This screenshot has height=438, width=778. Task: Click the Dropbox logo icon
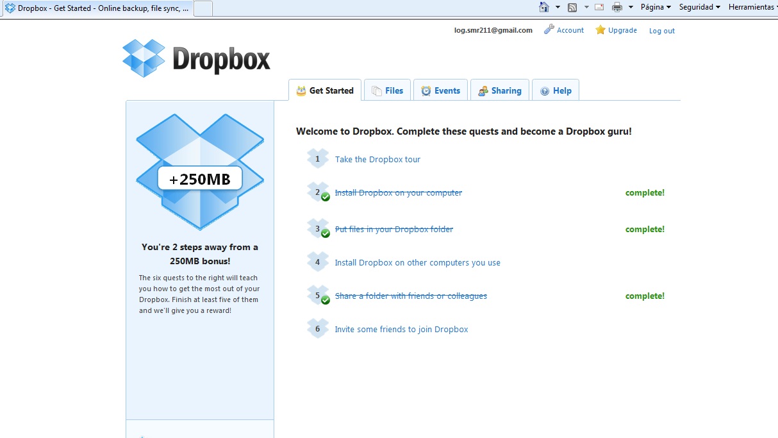[142, 58]
